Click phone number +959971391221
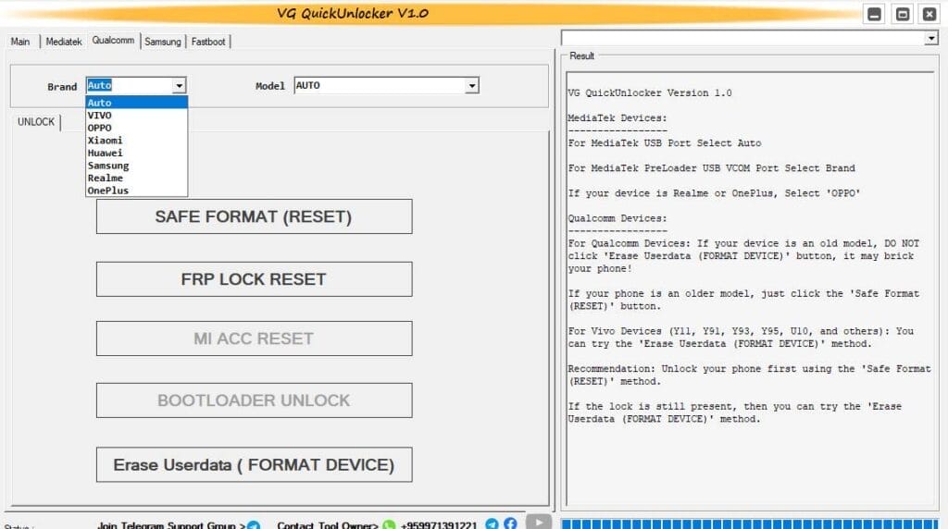 pos(439,525)
